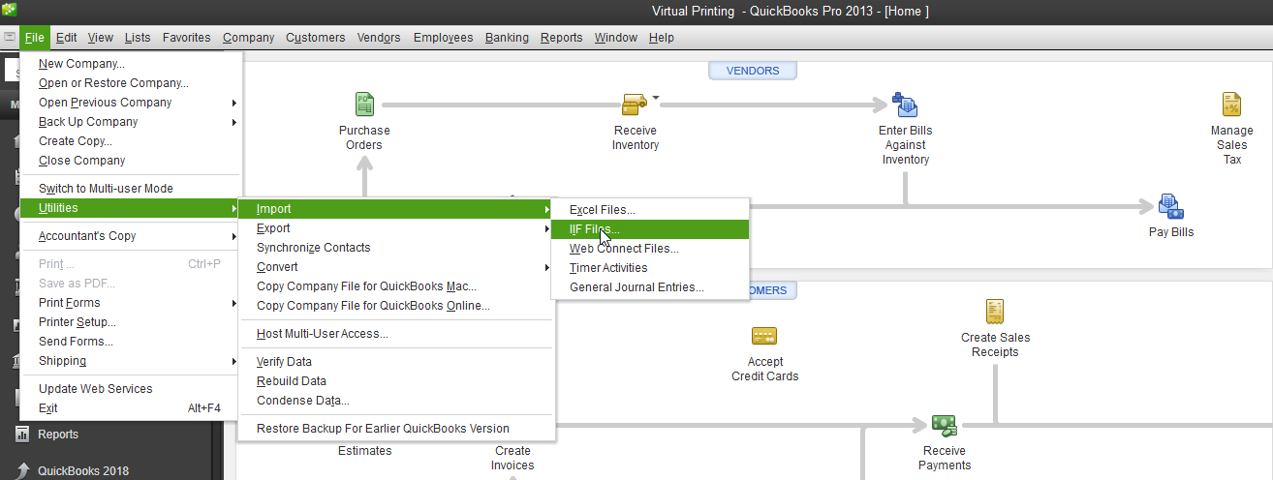Choose General Journal Entries import

pos(650,287)
